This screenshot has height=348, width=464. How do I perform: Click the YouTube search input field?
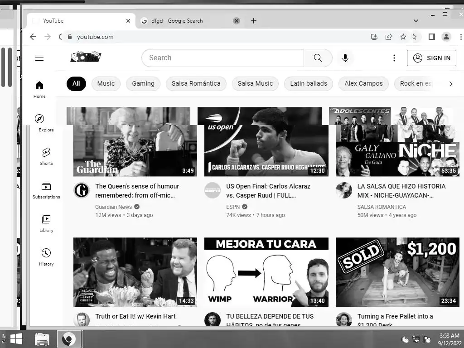222,58
